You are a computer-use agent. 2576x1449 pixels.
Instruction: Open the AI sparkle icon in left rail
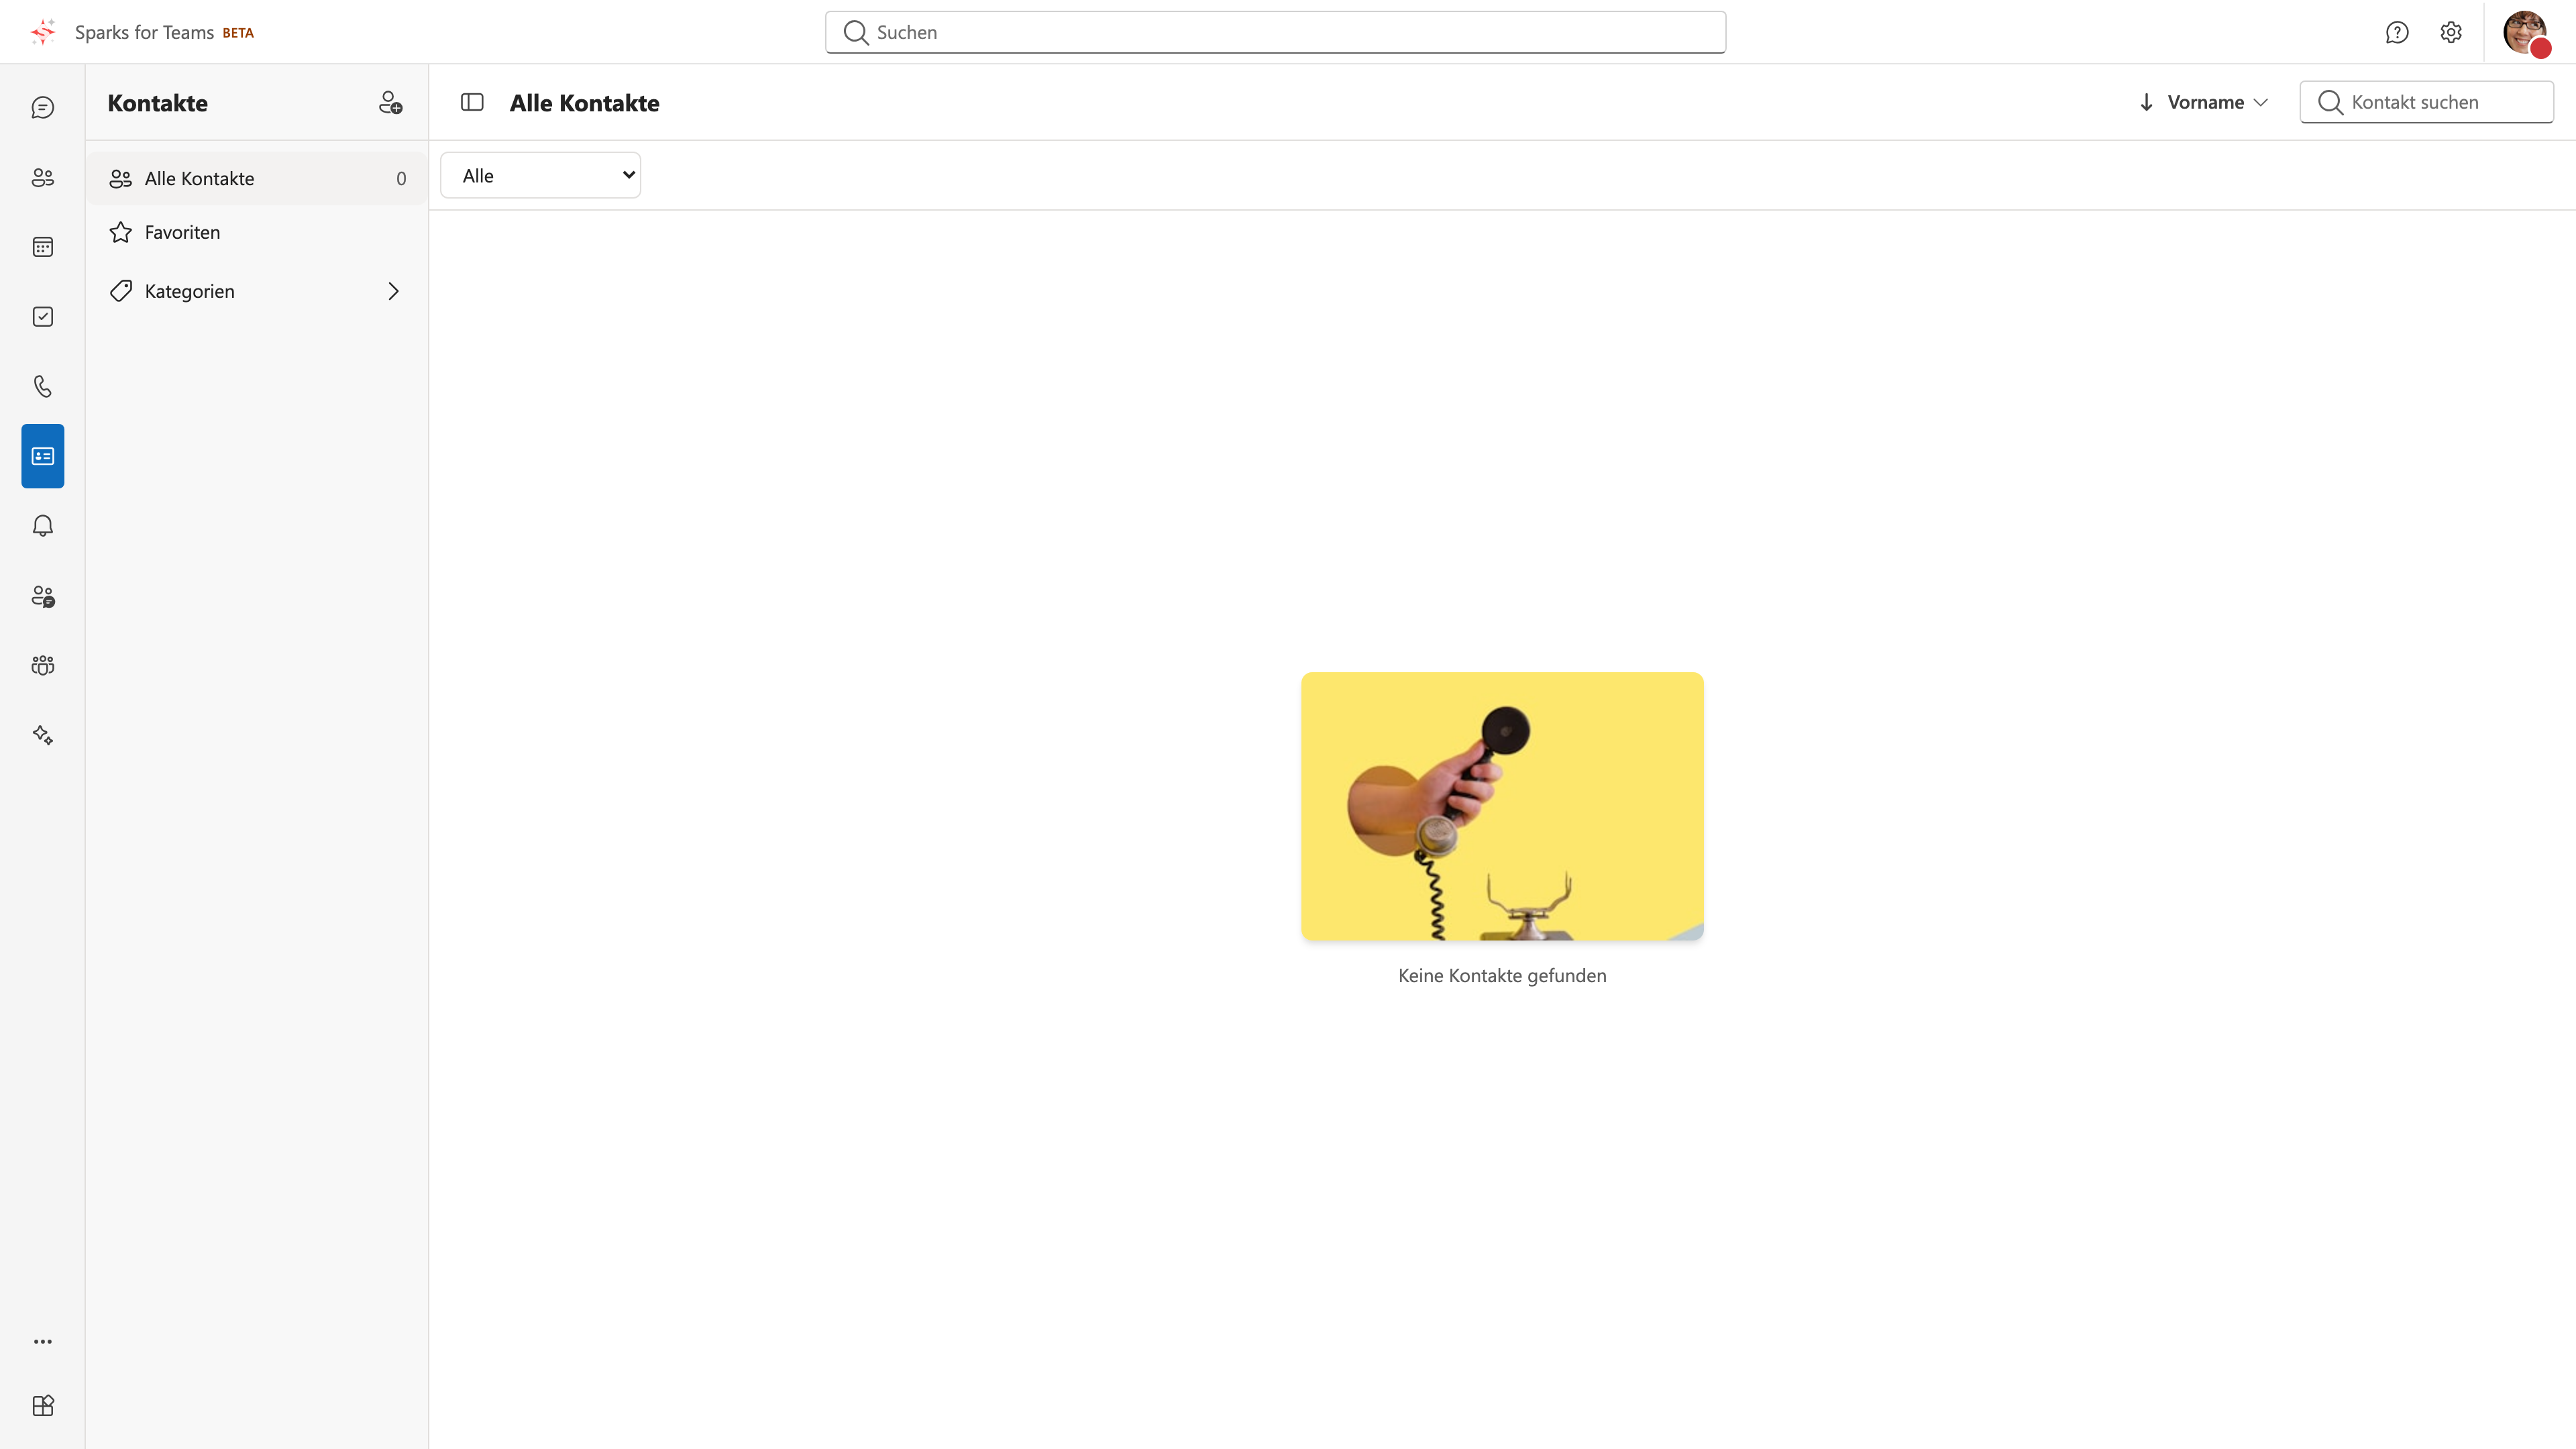42,735
